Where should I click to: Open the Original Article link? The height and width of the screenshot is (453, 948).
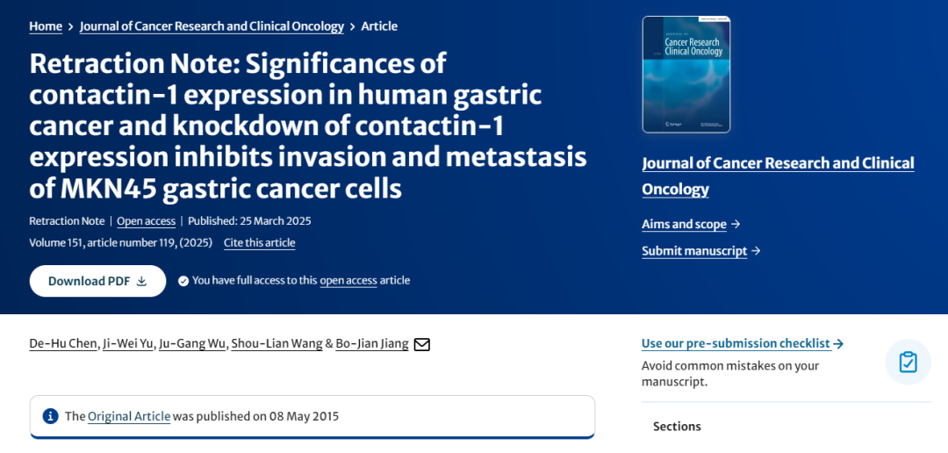point(129,416)
